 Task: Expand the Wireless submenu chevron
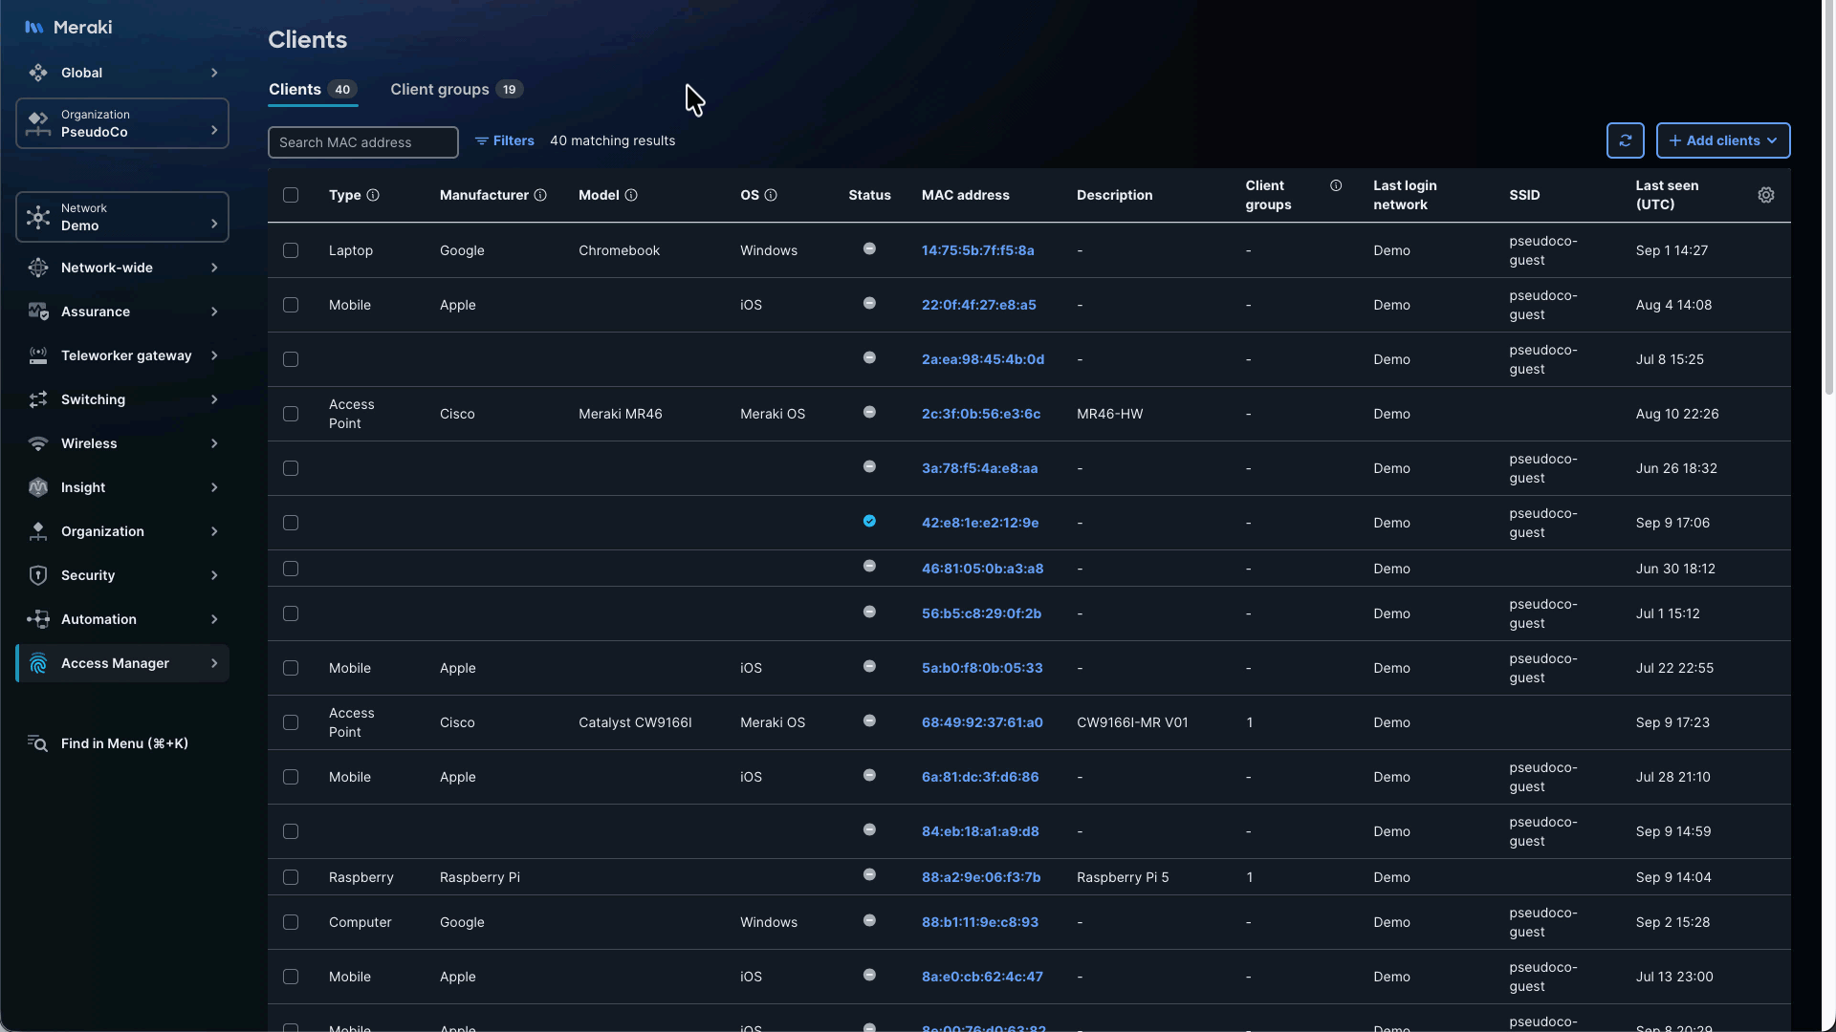214,443
